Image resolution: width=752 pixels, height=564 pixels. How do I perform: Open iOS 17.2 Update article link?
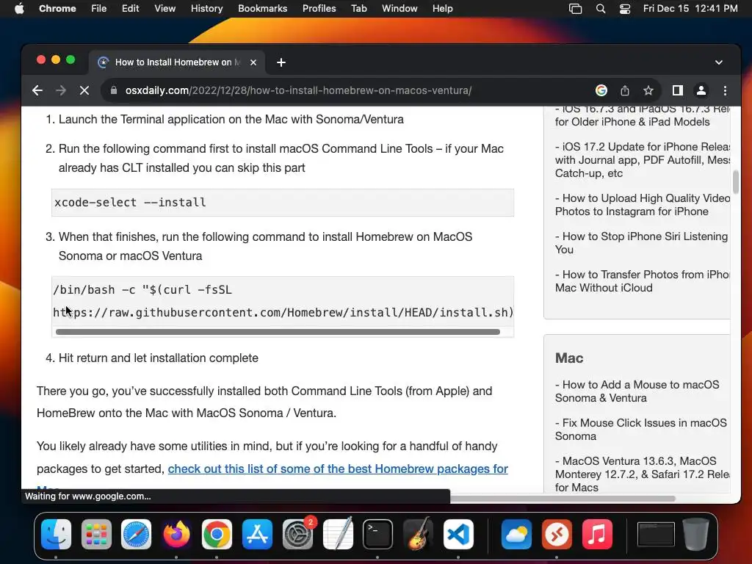point(643,159)
